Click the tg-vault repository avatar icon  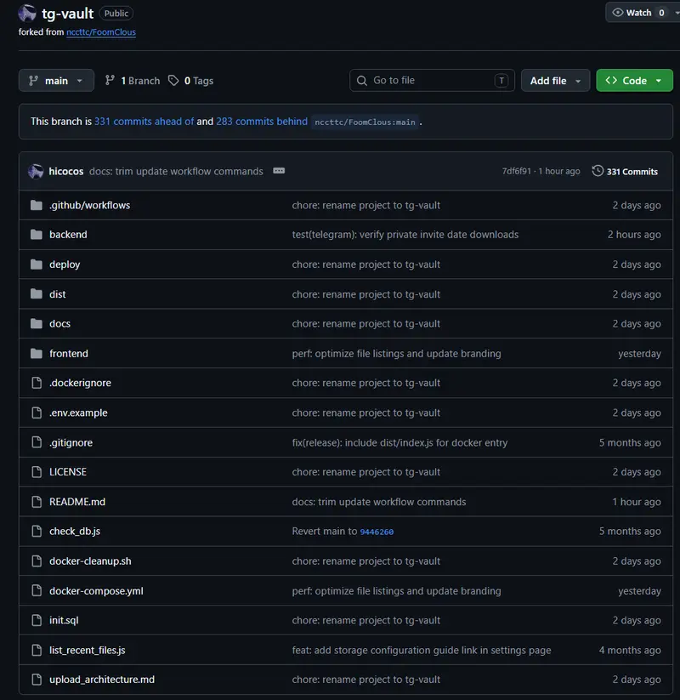[x=27, y=13]
